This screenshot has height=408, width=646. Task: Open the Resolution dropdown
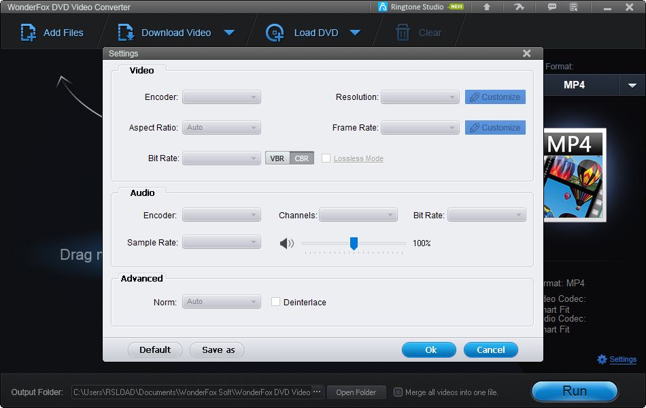point(420,97)
